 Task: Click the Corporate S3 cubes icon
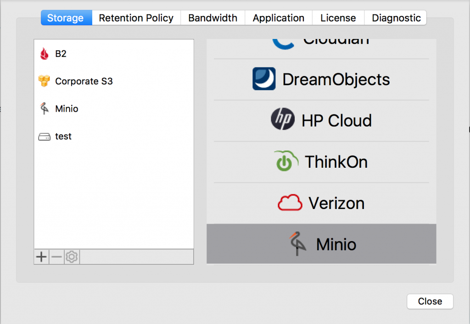[44, 81]
